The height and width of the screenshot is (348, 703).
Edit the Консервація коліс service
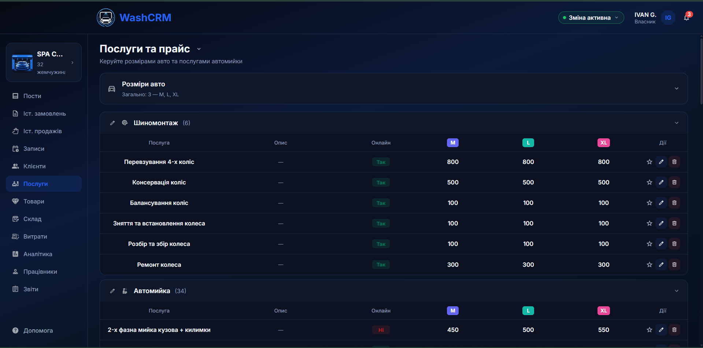[x=661, y=182]
